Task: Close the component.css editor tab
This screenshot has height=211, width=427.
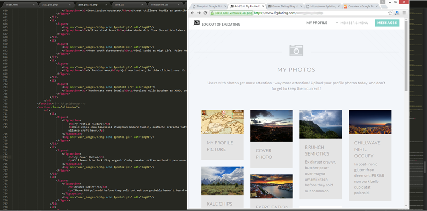Action: (179, 5)
